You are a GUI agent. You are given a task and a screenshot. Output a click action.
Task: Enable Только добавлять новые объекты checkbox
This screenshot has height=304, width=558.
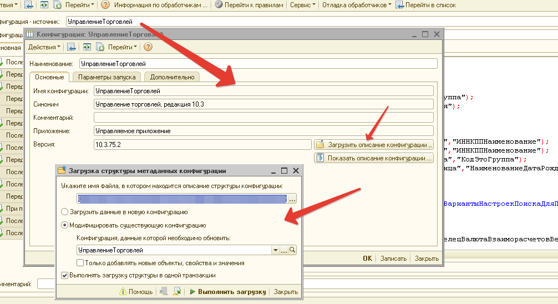(80, 263)
